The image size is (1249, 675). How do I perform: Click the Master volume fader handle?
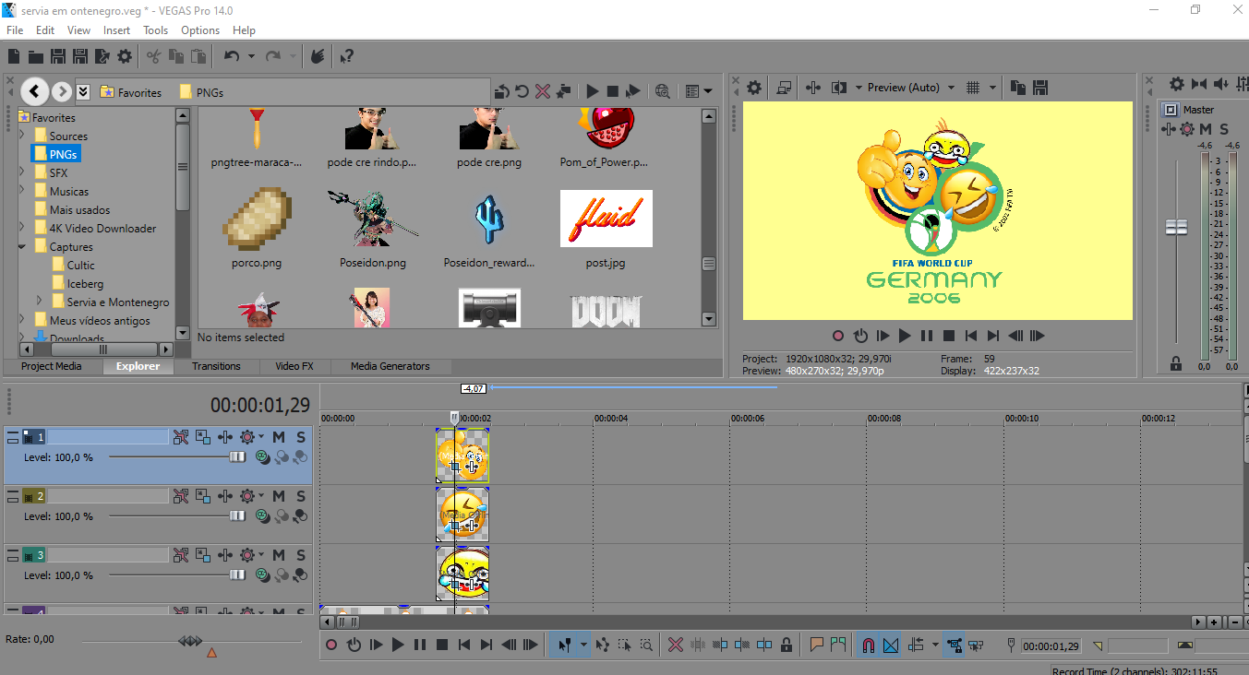1176,227
